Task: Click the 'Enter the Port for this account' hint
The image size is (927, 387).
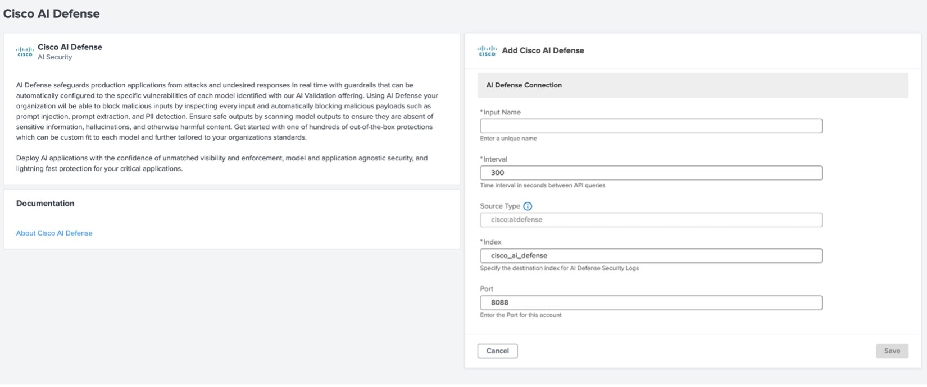Action: point(521,315)
